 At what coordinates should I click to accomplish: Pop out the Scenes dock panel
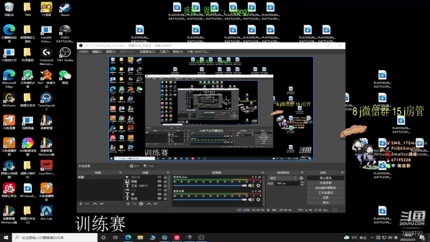120,173
